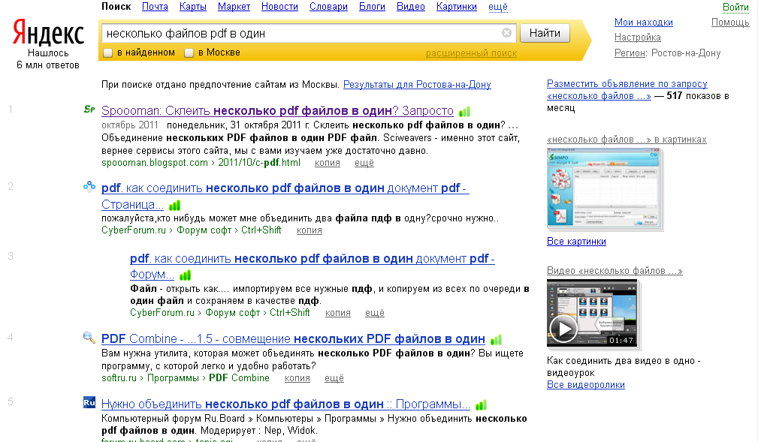Open 'Нужно объединить несколько pdf файлов' result
Screen dimensions: 758x442
(285, 404)
